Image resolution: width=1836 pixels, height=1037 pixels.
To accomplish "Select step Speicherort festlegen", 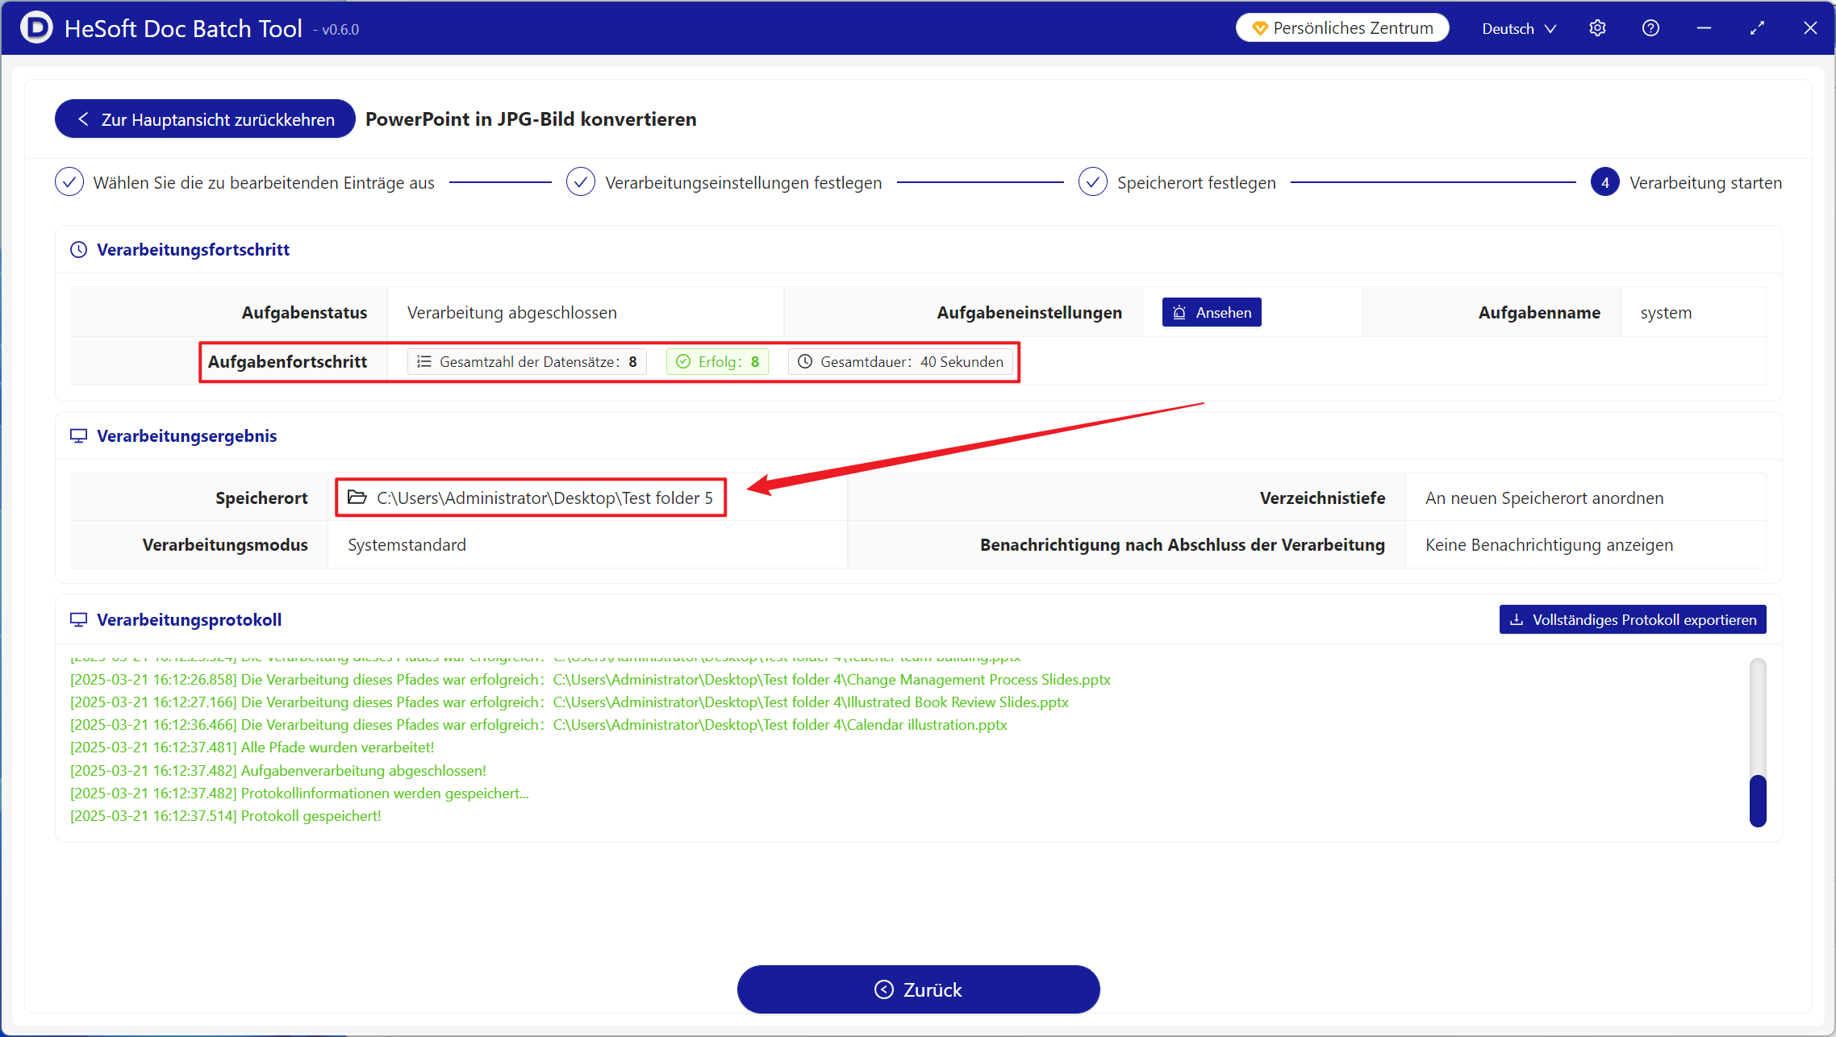I will pos(1195,183).
